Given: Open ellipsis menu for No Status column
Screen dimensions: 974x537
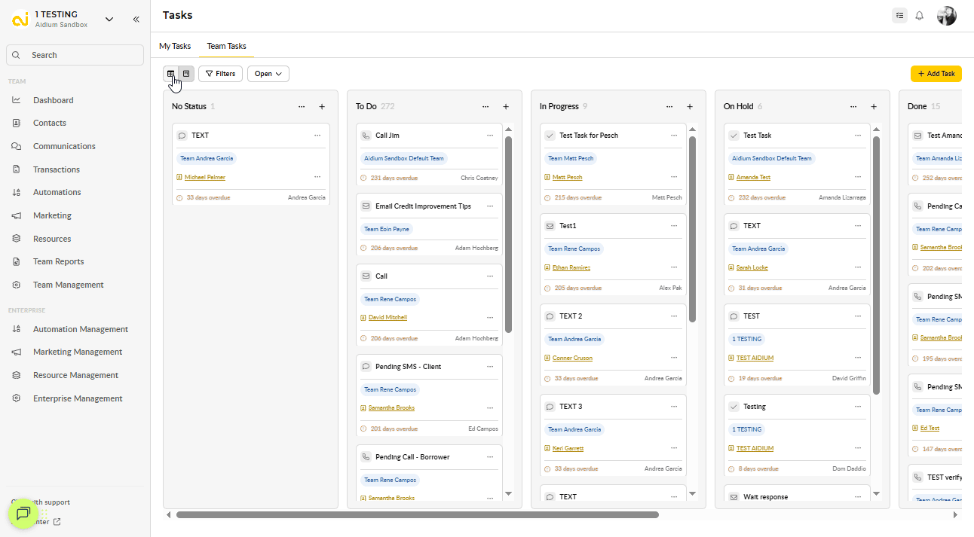Looking at the screenshot, I should click(302, 107).
